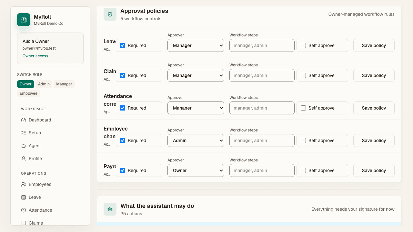Enable Self approve for Payroll policy
Viewport: 413px width, 232px height.
pyautogui.click(x=303, y=170)
